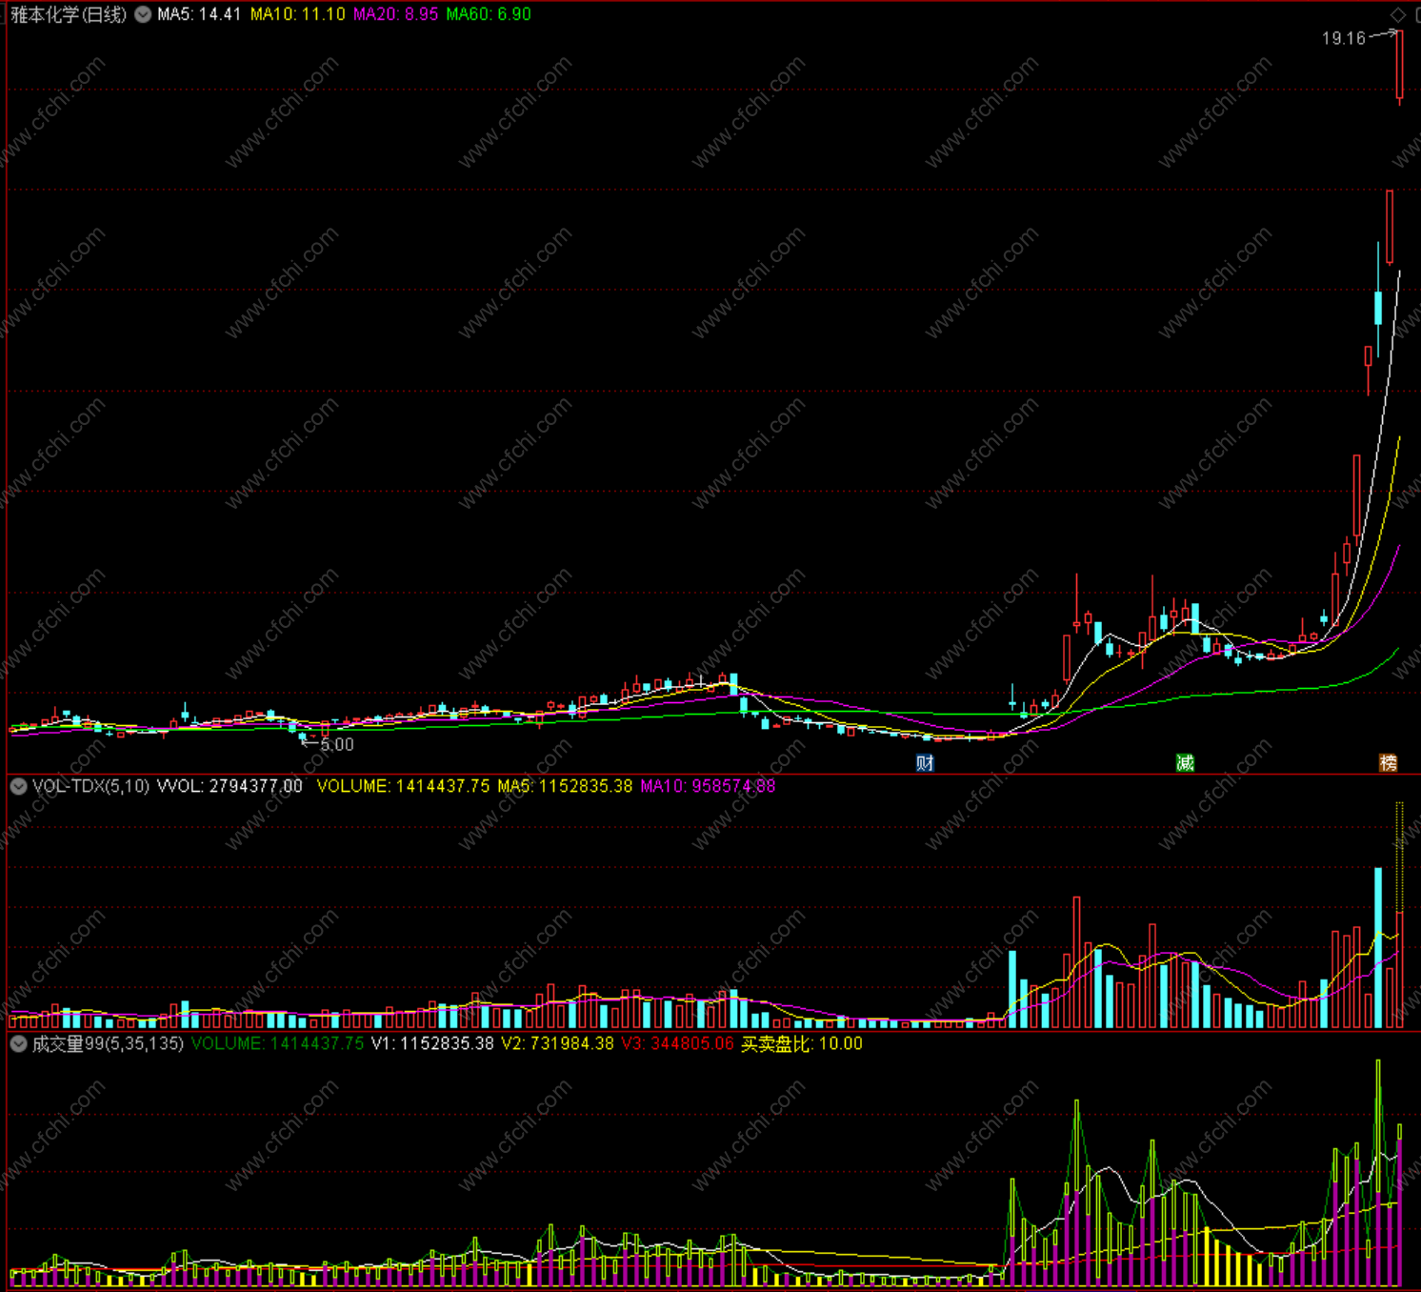Click the volume MA10: 958574.88 label

pyautogui.click(x=708, y=786)
